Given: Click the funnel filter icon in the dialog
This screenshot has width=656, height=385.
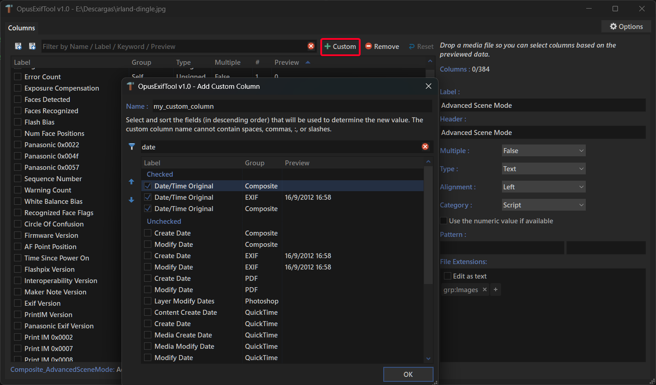Looking at the screenshot, I should click(132, 146).
